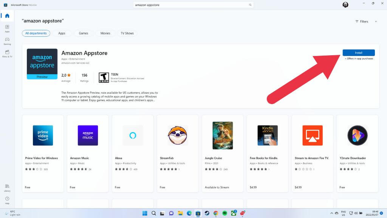Screen dimensions: 387x218
Task: Open Films & TV in sidebar
Action: coord(7,53)
